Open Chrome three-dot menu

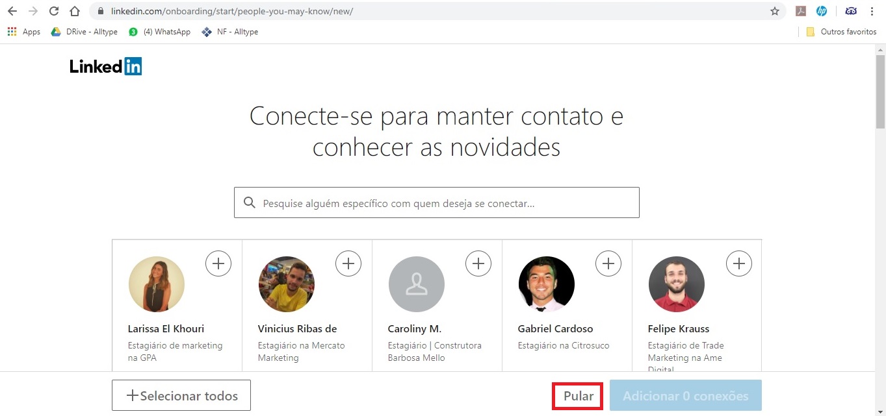tap(872, 11)
